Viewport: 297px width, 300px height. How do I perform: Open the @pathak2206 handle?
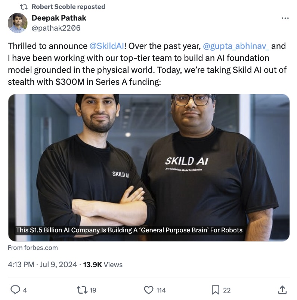click(x=56, y=28)
